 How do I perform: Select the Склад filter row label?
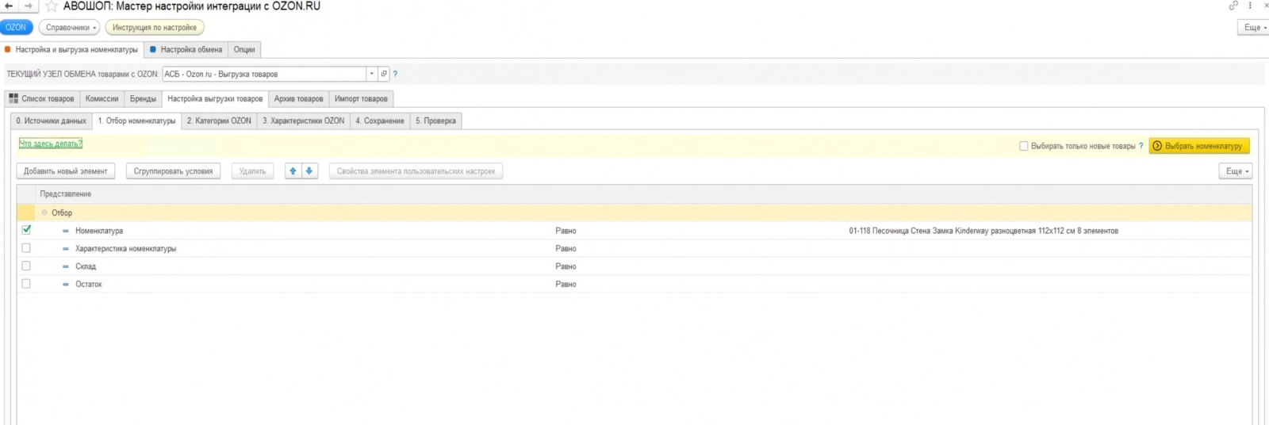pyautogui.click(x=86, y=266)
